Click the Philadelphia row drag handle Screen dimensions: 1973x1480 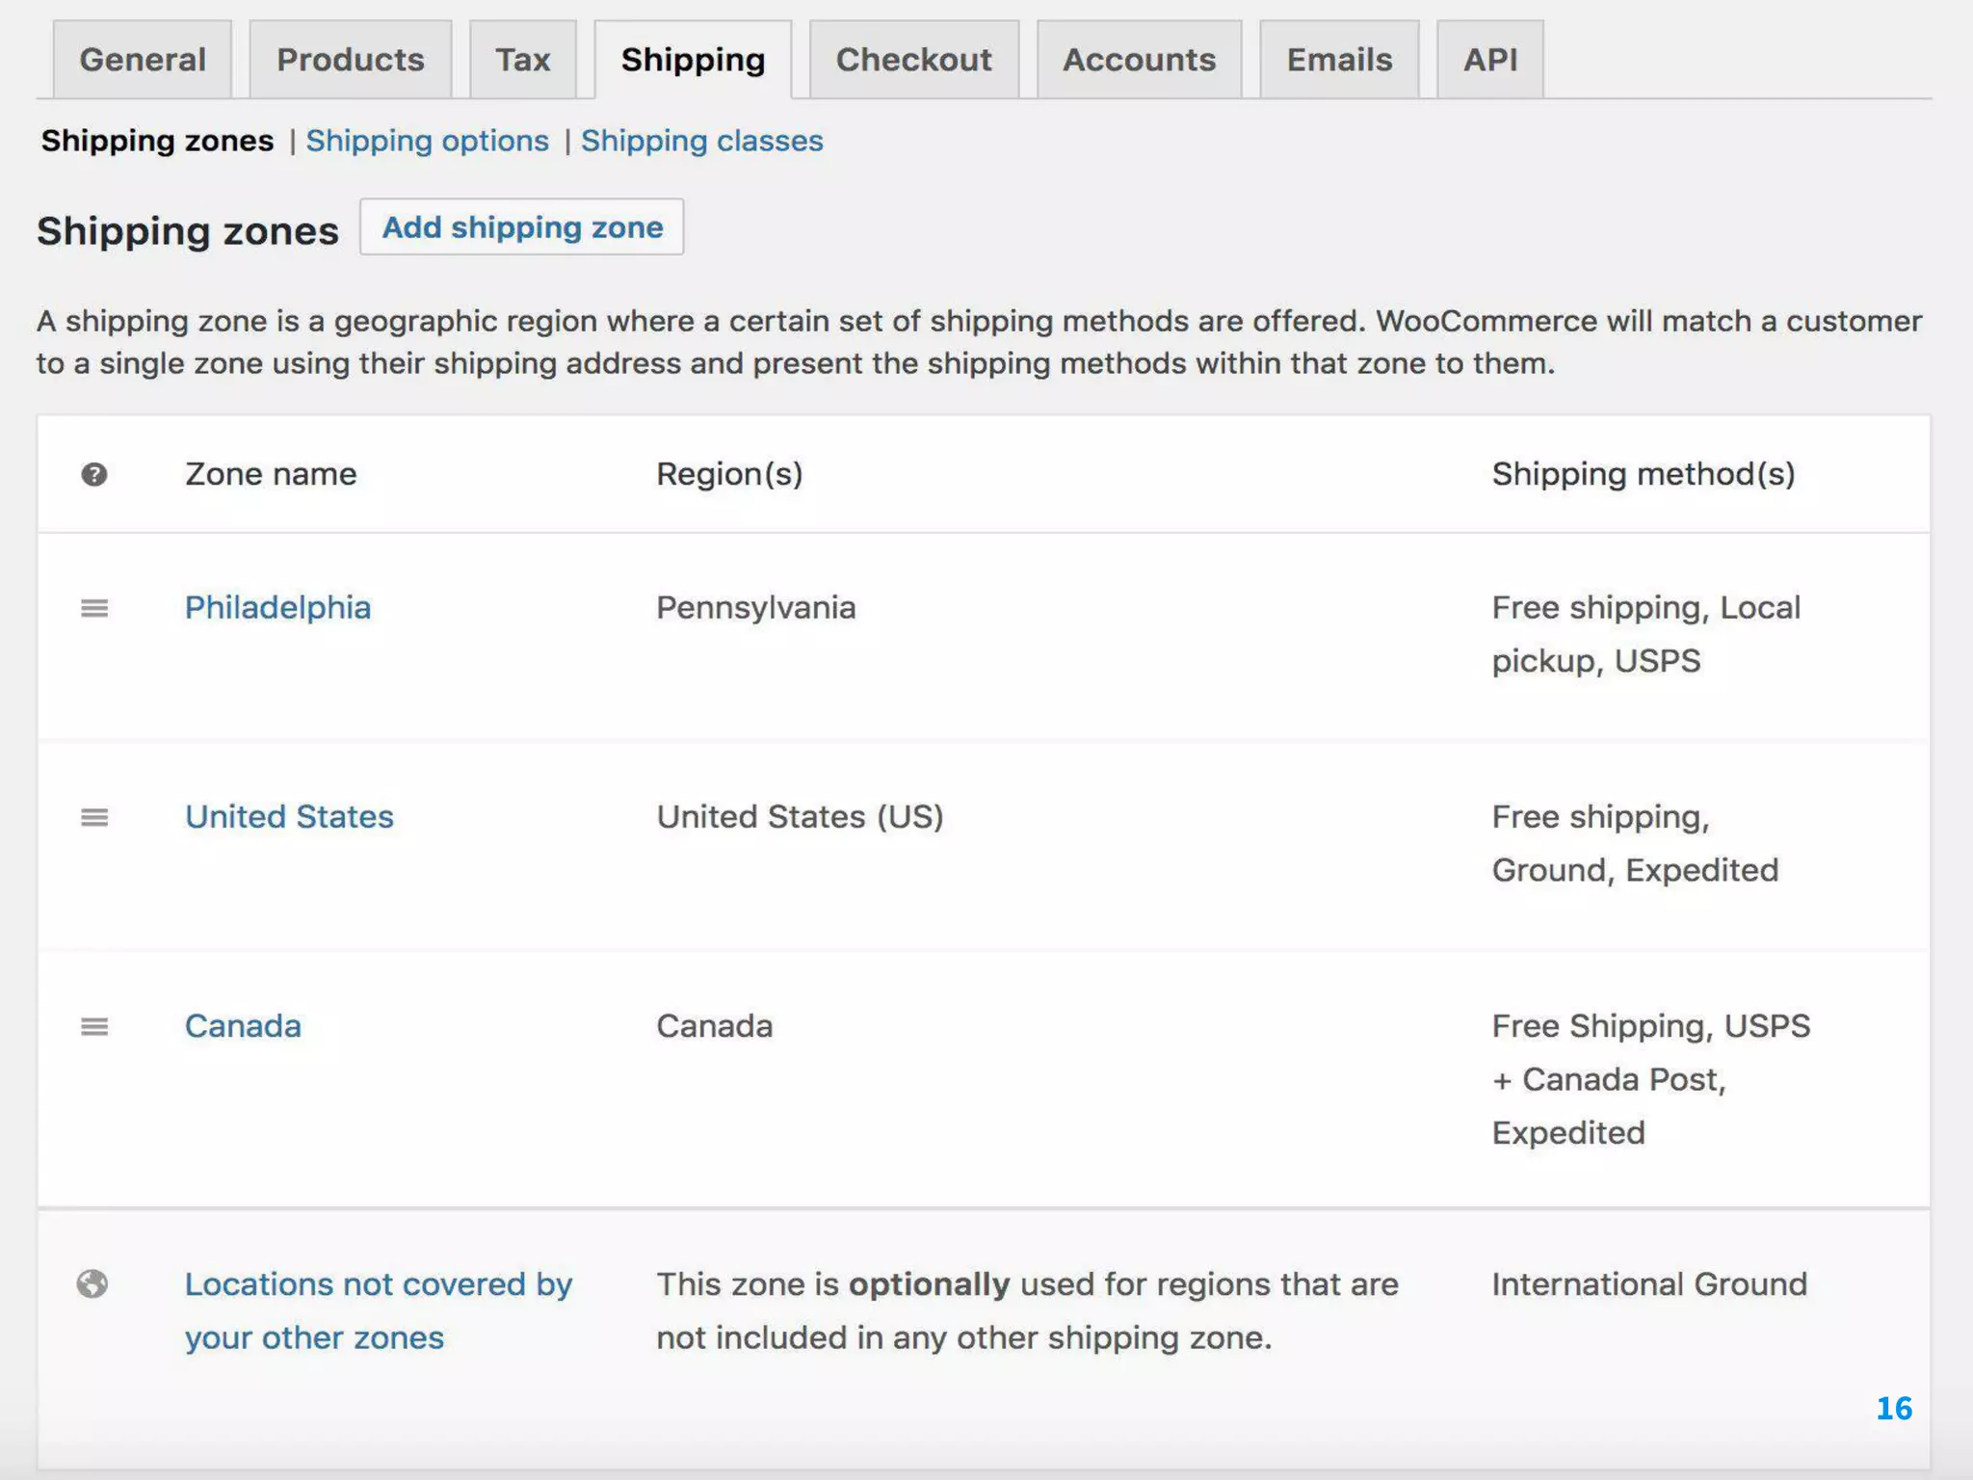(x=93, y=608)
